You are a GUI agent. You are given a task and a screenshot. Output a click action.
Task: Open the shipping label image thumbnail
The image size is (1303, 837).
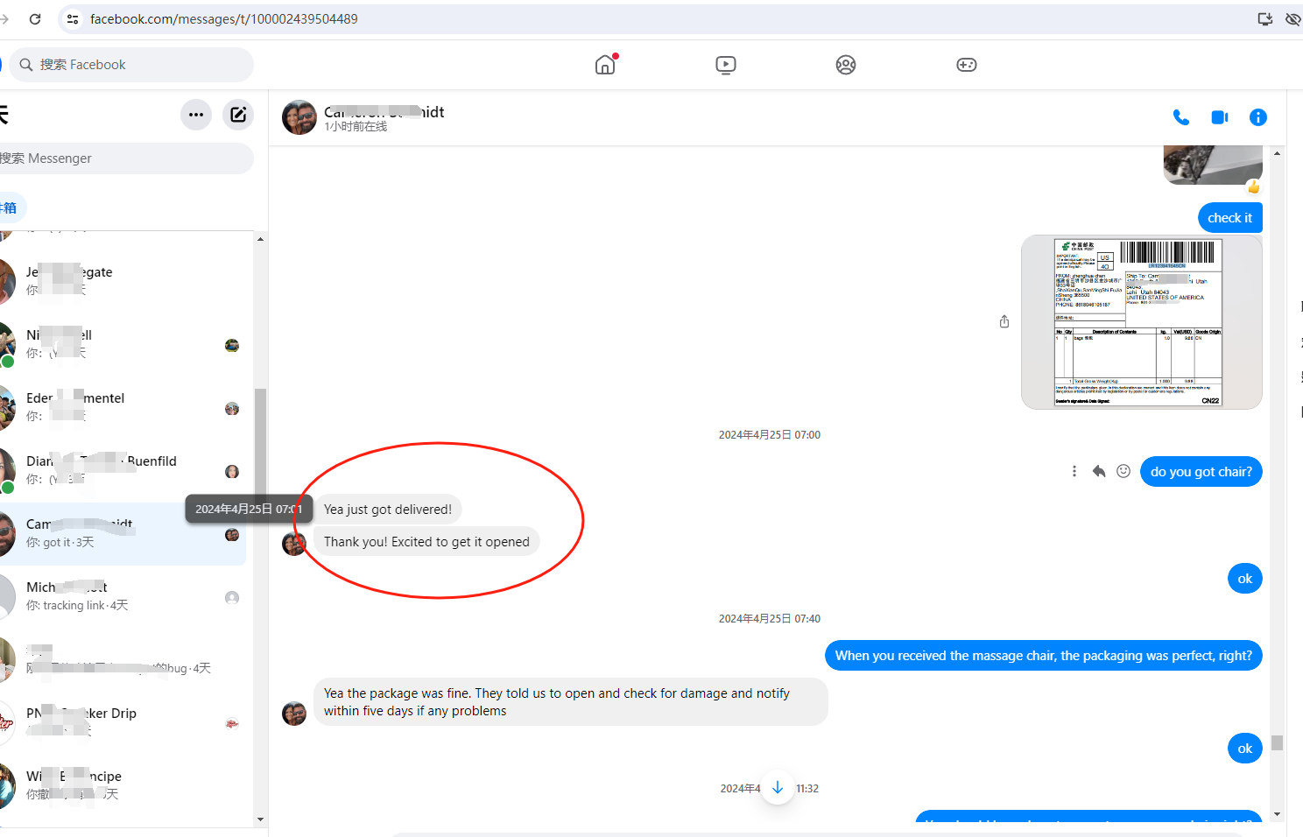click(x=1140, y=321)
